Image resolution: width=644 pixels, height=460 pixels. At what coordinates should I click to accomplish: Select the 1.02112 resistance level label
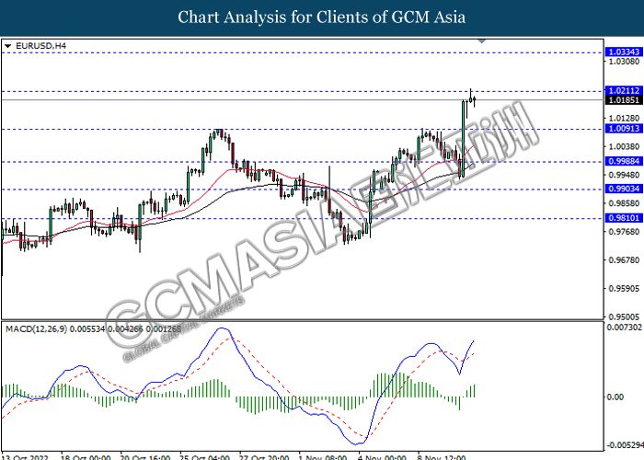click(624, 91)
